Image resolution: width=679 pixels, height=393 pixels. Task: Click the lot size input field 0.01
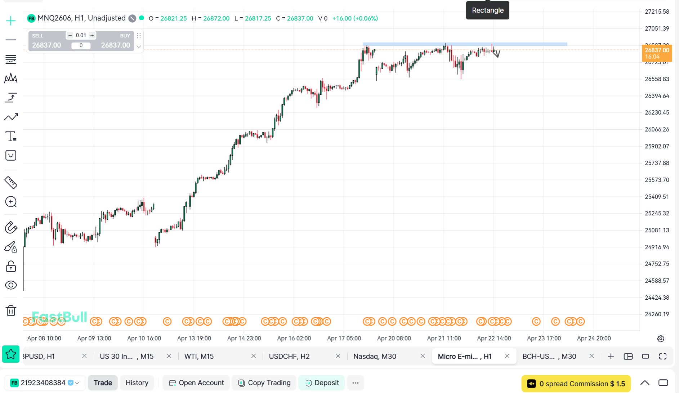click(x=81, y=35)
